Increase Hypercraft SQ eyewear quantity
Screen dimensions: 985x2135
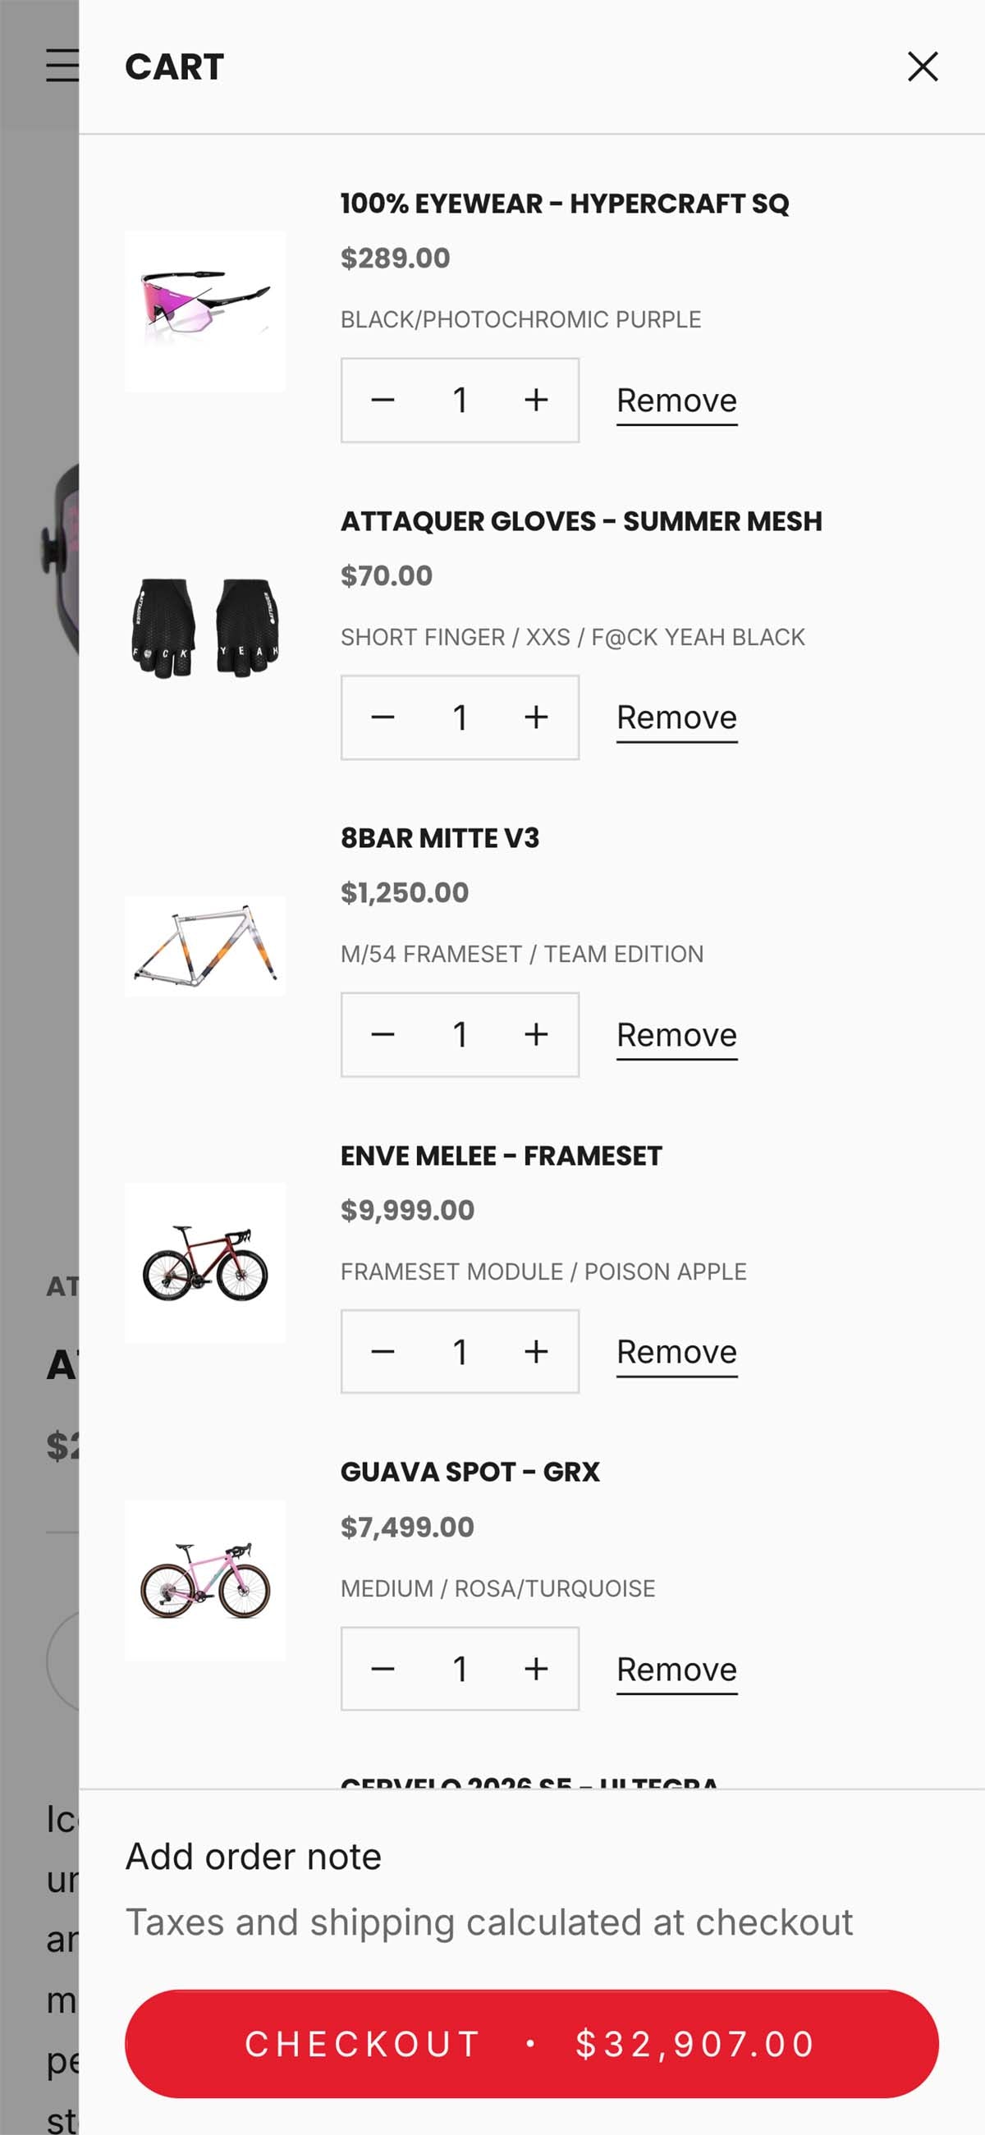pyautogui.click(x=536, y=401)
